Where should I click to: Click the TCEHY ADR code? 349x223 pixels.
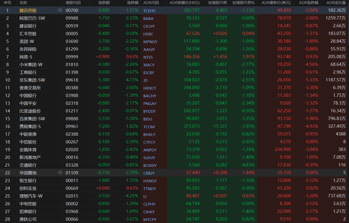149,11
